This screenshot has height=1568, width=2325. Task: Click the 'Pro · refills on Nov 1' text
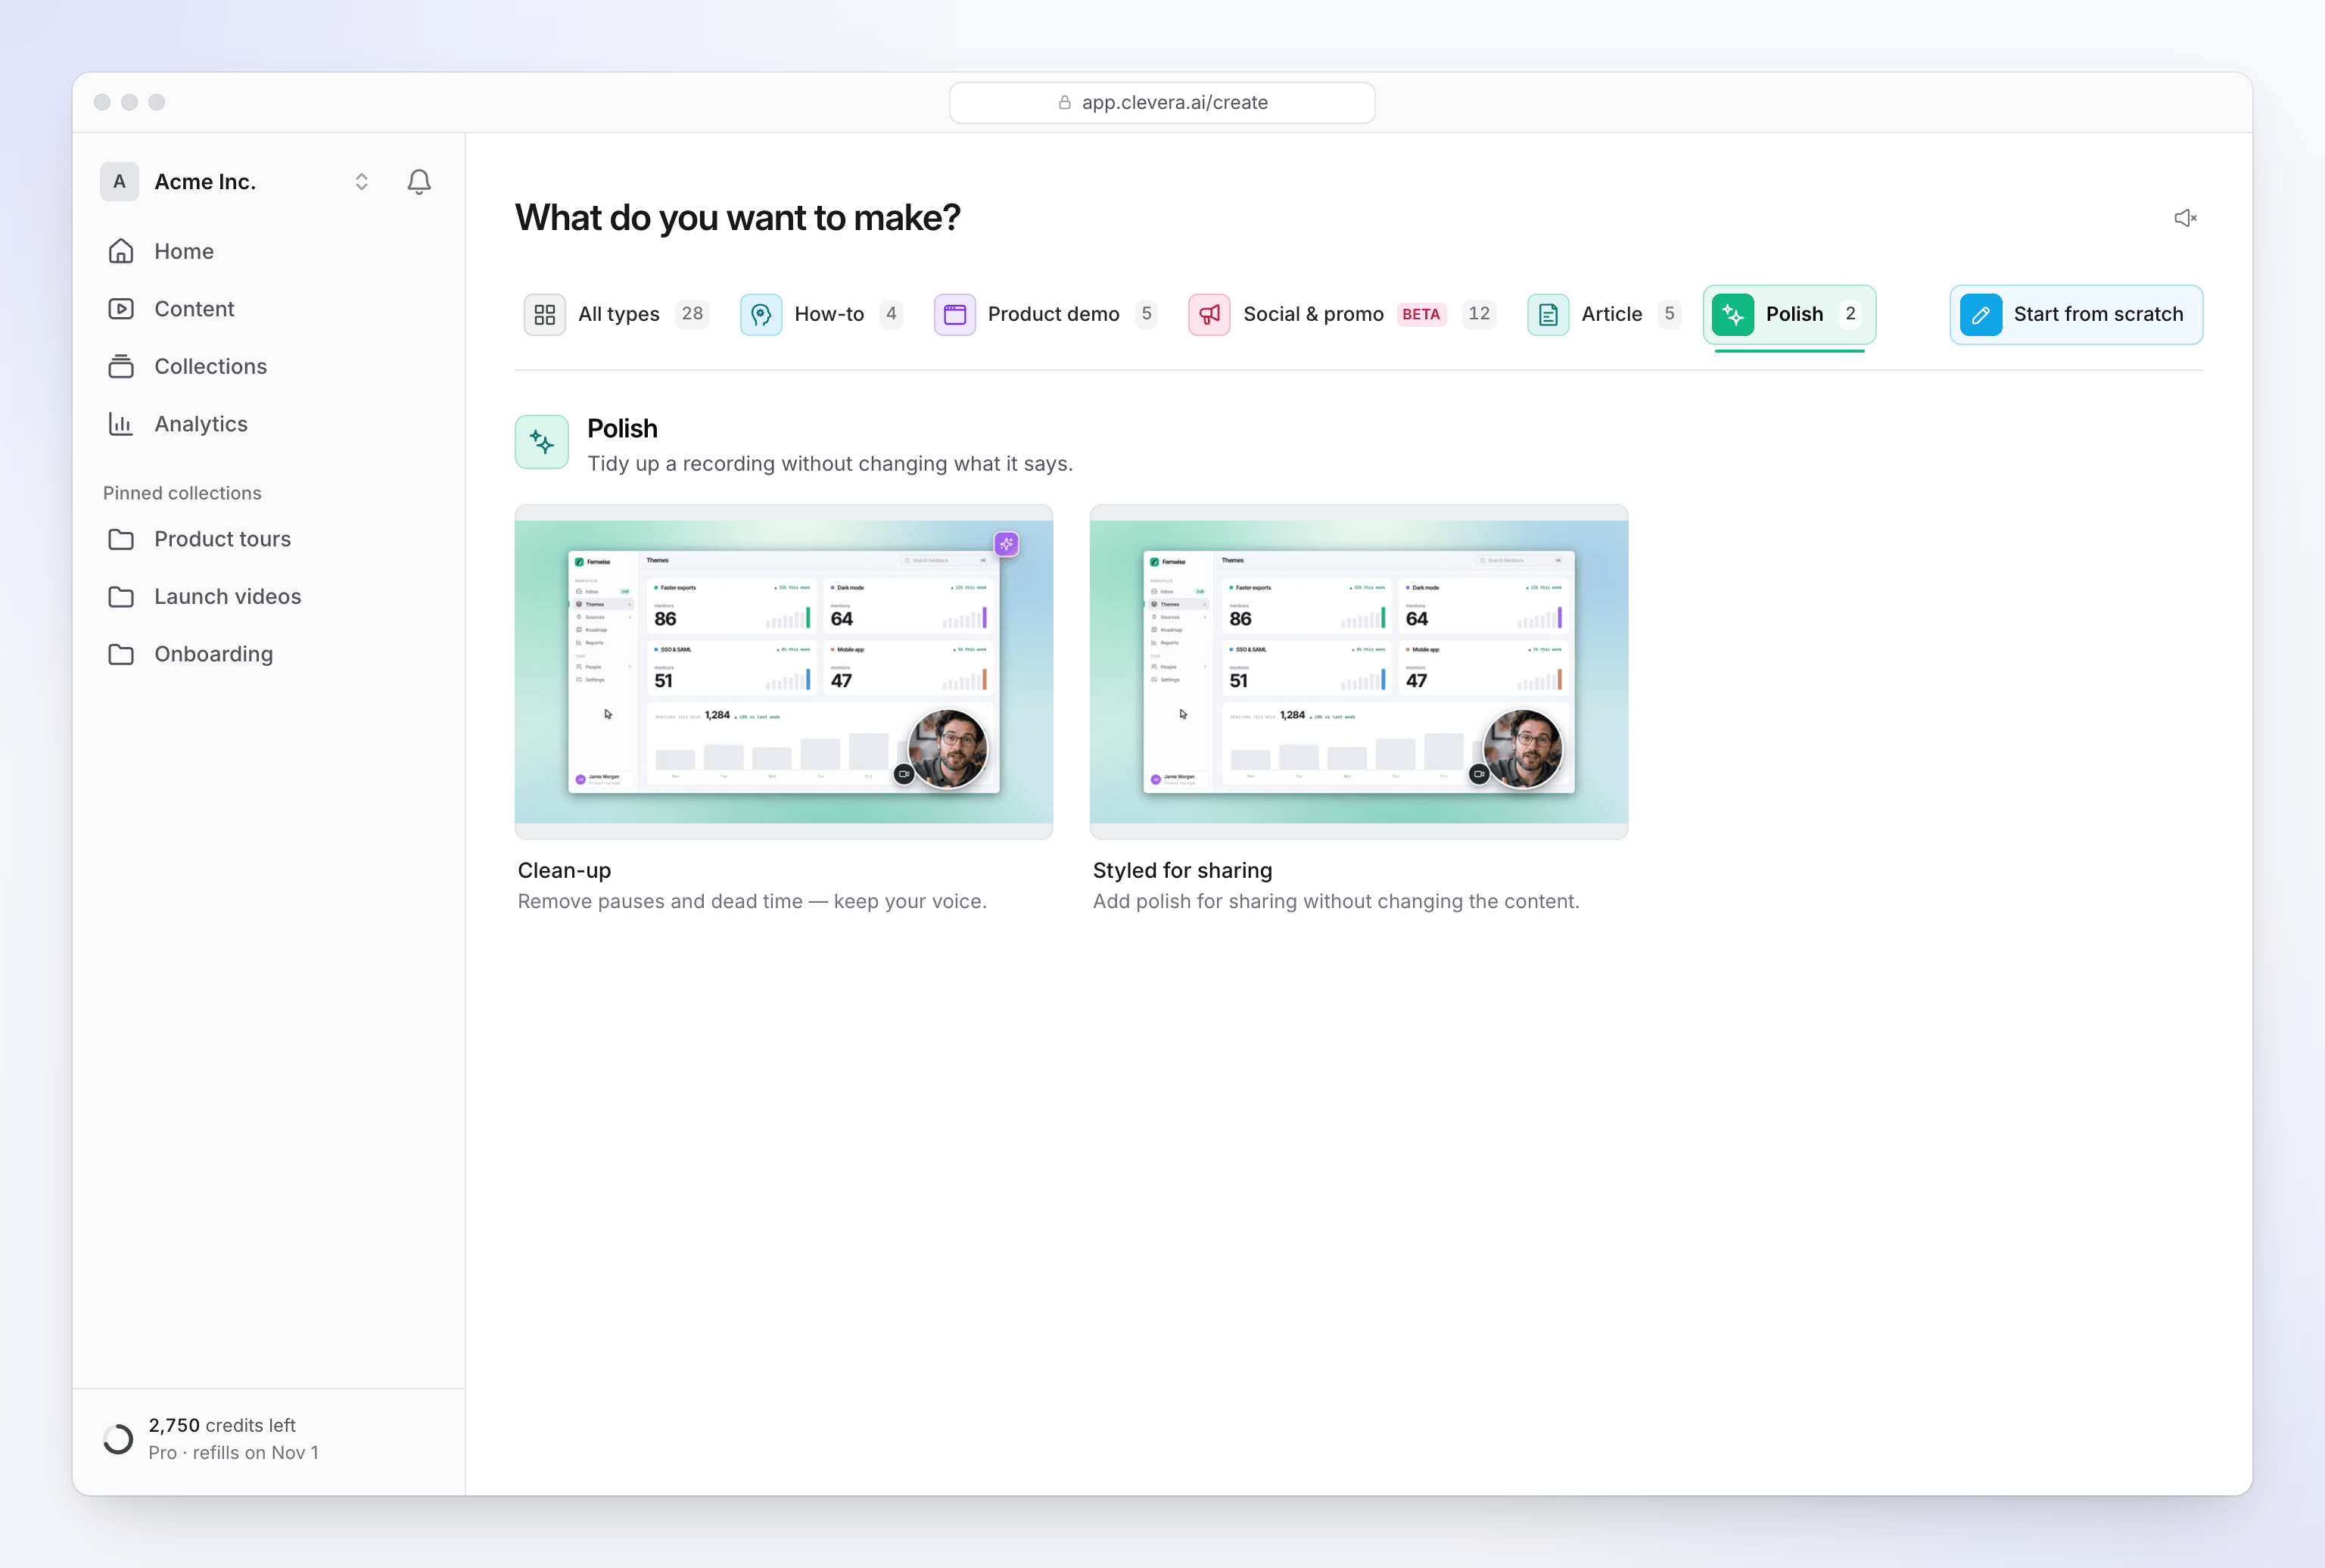point(234,1453)
